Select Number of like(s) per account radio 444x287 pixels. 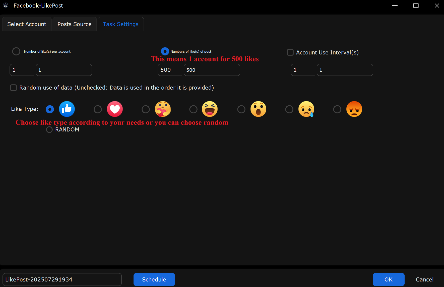pyautogui.click(x=16, y=51)
